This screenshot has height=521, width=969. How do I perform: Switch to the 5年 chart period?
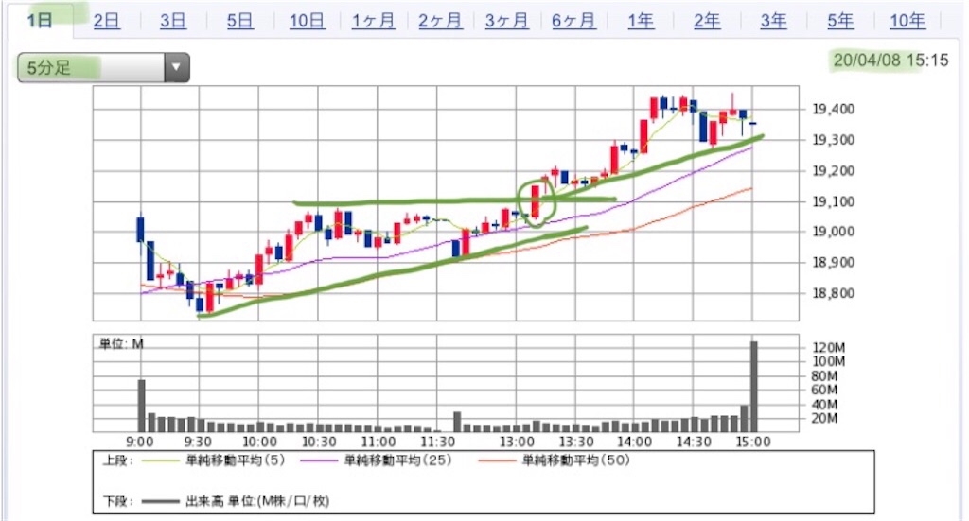pos(840,21)
